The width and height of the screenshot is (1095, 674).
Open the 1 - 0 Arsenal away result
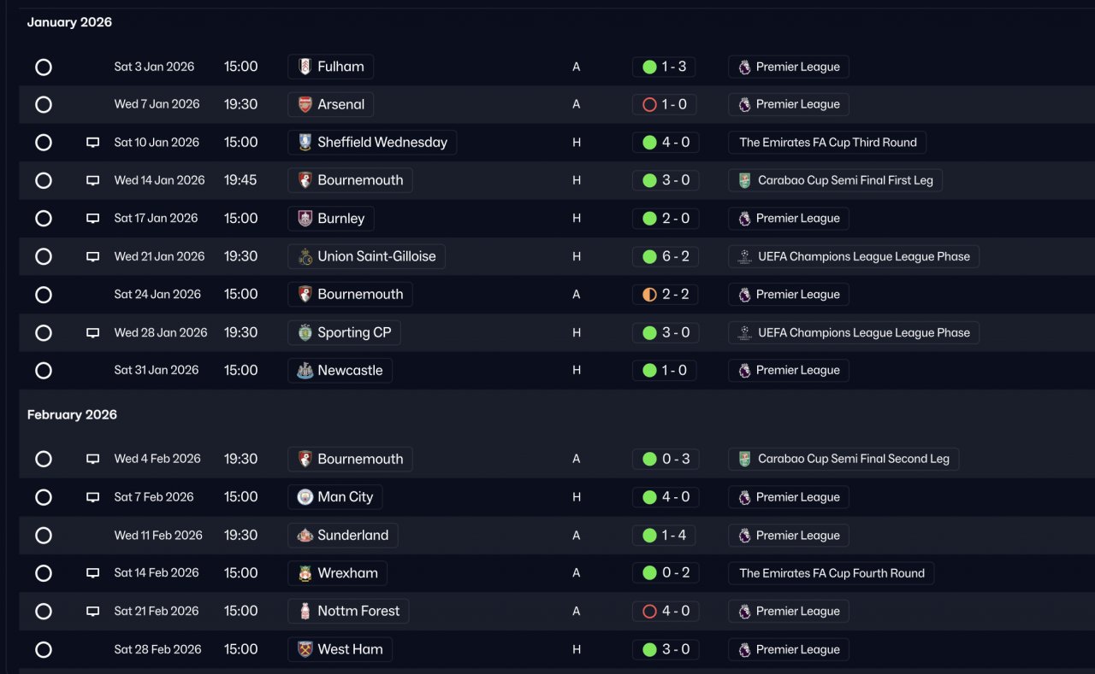pyautogui.click(x=666, y=104)
